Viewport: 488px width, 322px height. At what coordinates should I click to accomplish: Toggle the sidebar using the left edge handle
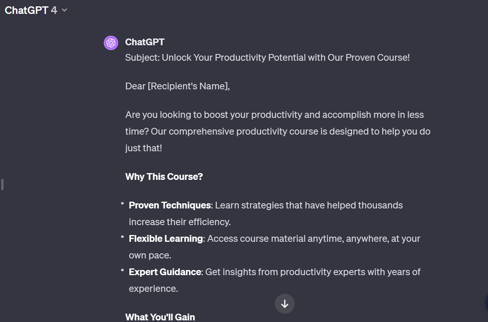point(2,185)
